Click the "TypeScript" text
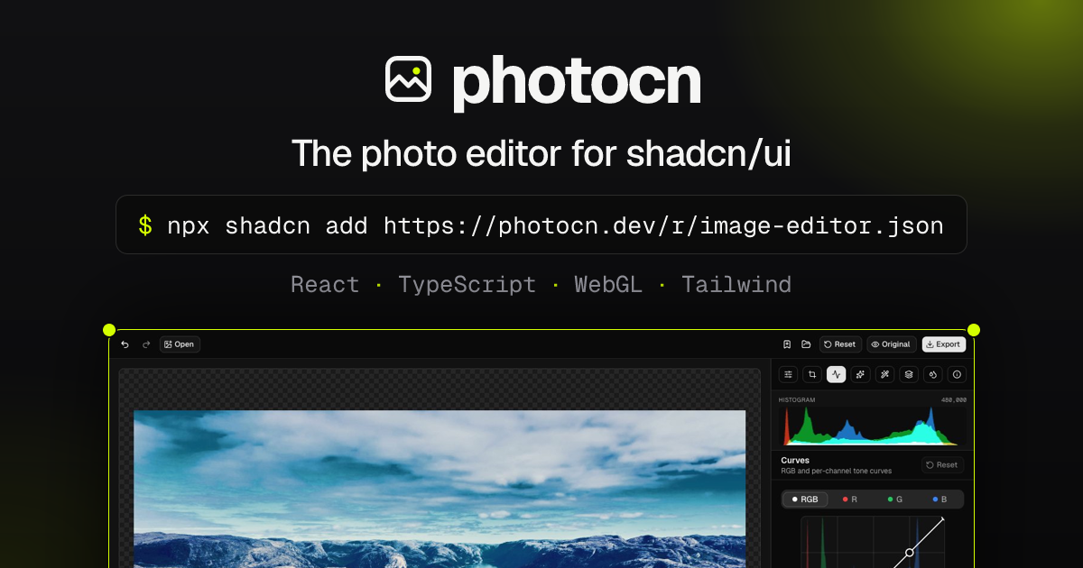1083x568 pixels. click(467, 286)
